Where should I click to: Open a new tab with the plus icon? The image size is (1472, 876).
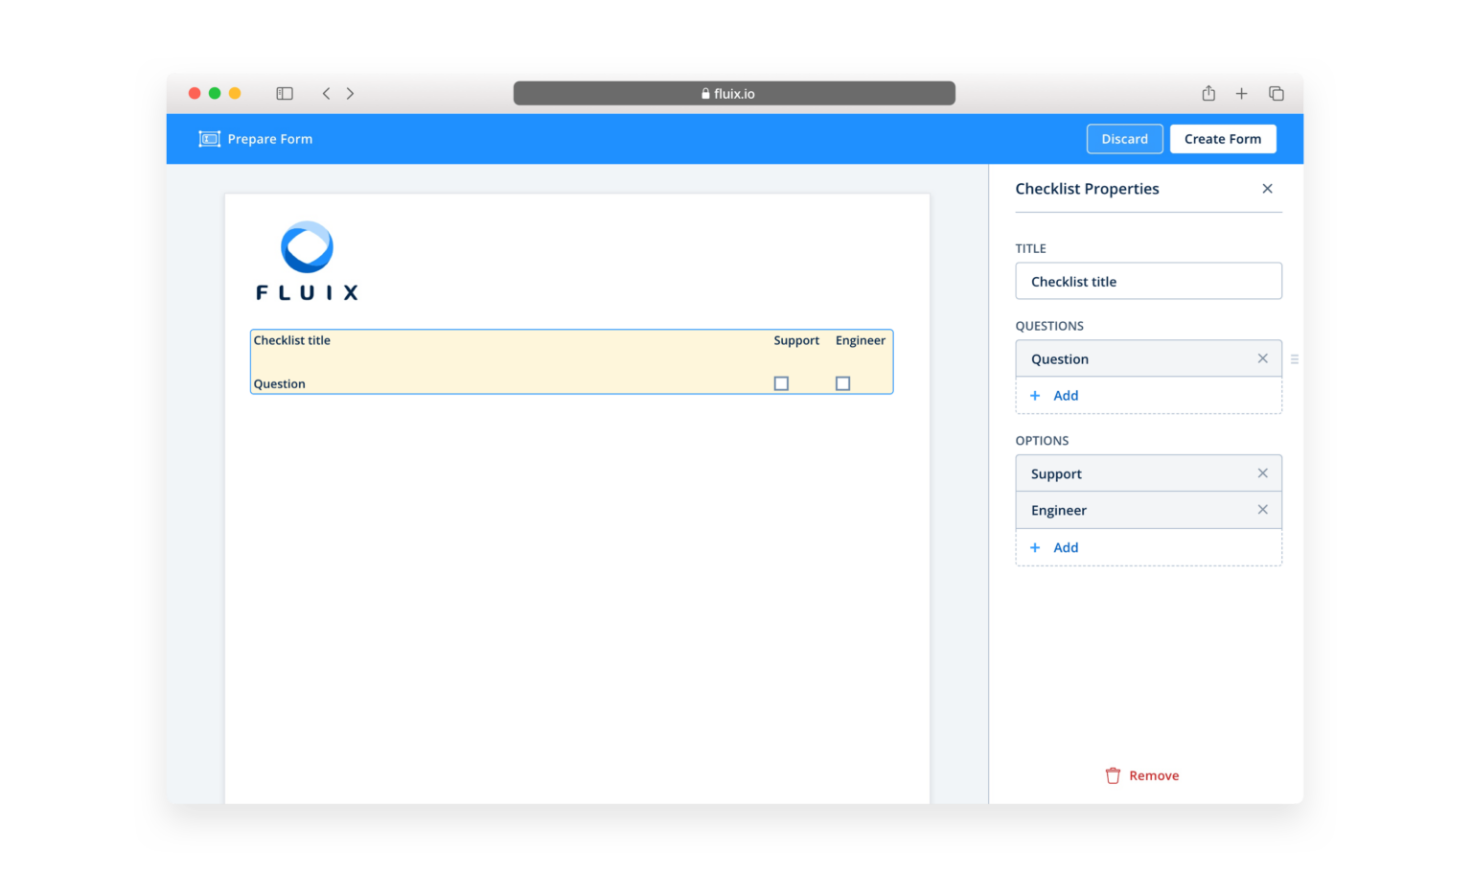(1242, 93)
